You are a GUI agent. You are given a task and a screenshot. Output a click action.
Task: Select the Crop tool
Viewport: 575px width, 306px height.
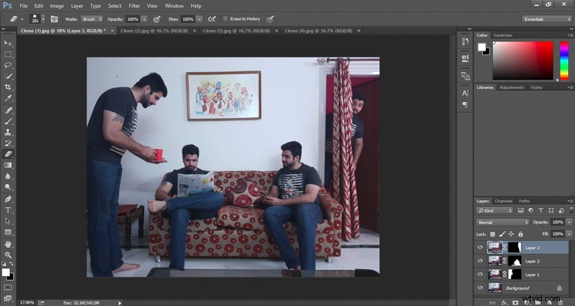pyautogui.click(x=8, y=87)
